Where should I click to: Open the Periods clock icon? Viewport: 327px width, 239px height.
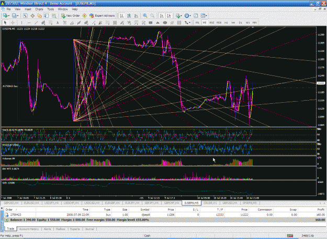(x=187, y=16)
